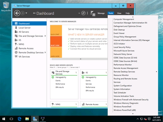Choose Task Scheduler in Tools menu
The image size is (163, 122).
click(x=120, y=92)
